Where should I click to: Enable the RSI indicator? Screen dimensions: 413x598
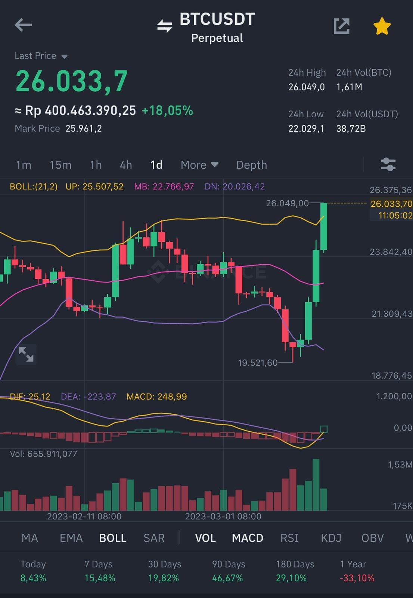(x=289, y=538)
